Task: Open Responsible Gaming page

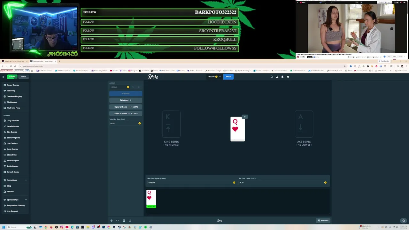Action: (x=15, y=205)
